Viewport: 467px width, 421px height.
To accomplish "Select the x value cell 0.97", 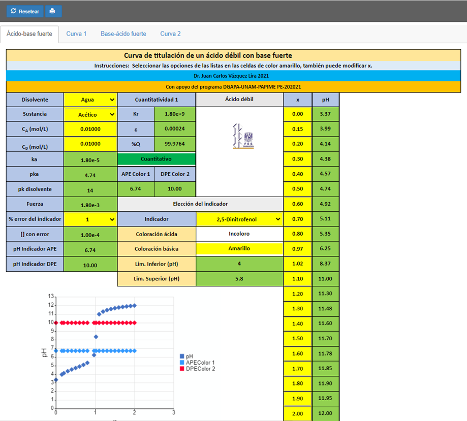I will (x=298, y=249).
